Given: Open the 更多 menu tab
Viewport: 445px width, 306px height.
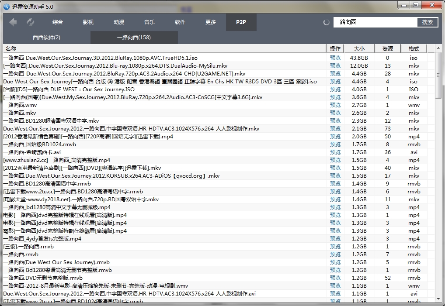Looking at the screenshot, I should pyautogui.click(x=211, y=22).
